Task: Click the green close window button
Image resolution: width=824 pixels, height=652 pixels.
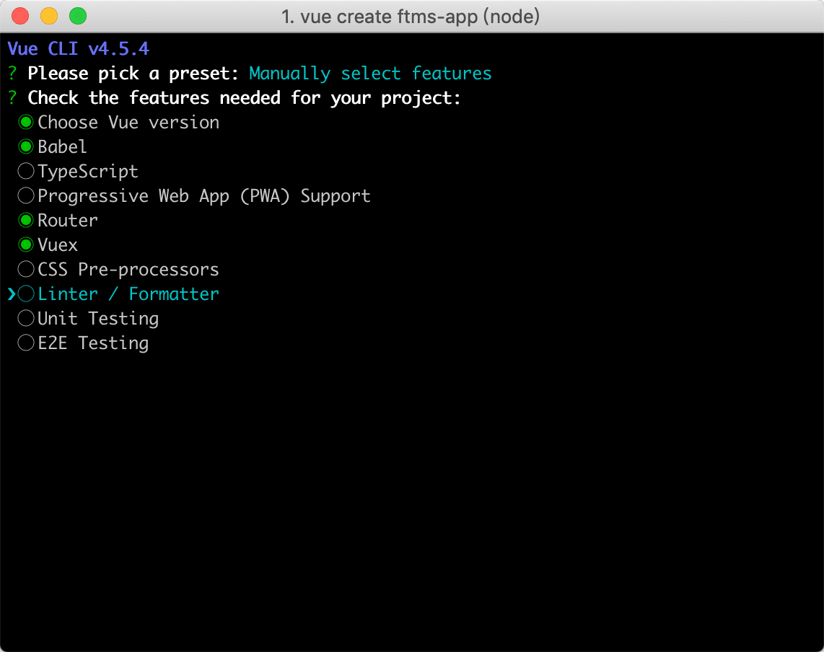Action: click(77, 16)
